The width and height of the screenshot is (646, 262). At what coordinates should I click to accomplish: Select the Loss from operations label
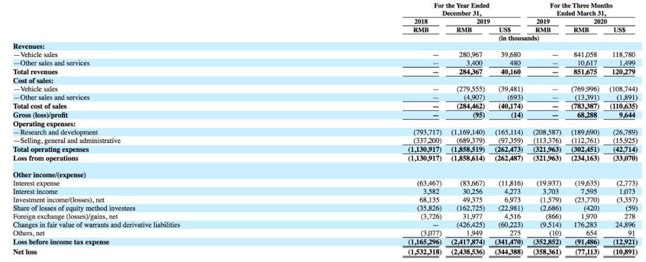pyautogui.click(x=45, y=158)
